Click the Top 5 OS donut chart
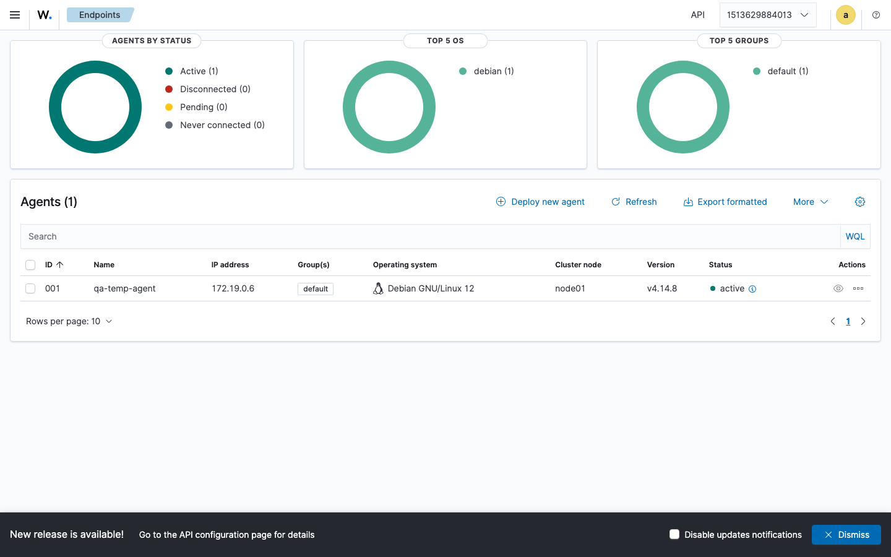The width and height of the screenshot is (891, 557). [x=389, y=107]
